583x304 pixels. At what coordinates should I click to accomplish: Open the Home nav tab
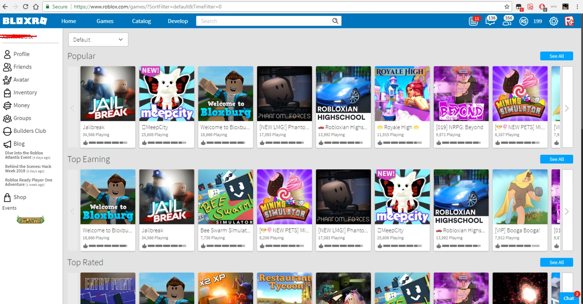coord(69,21)
